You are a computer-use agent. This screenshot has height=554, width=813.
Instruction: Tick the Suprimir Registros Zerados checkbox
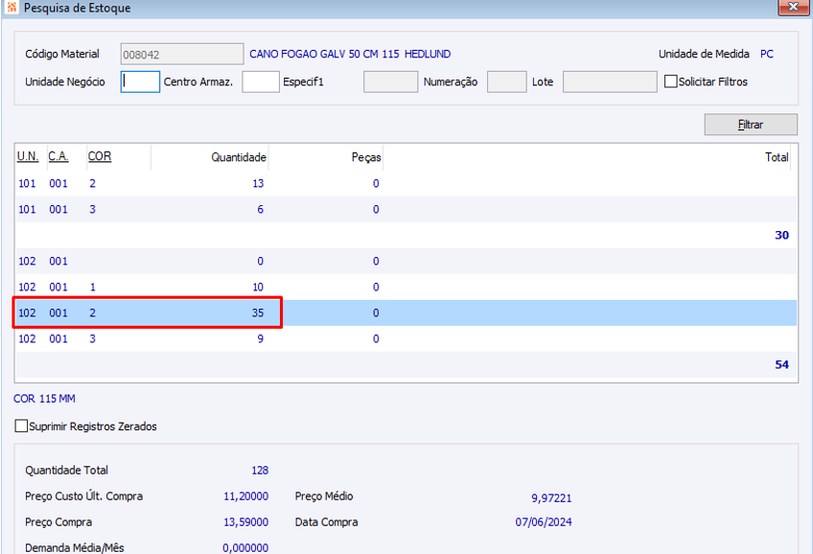pos(21,426)
